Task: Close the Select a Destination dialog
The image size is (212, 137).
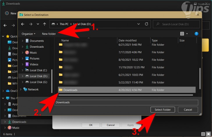Action: (198, 15)
